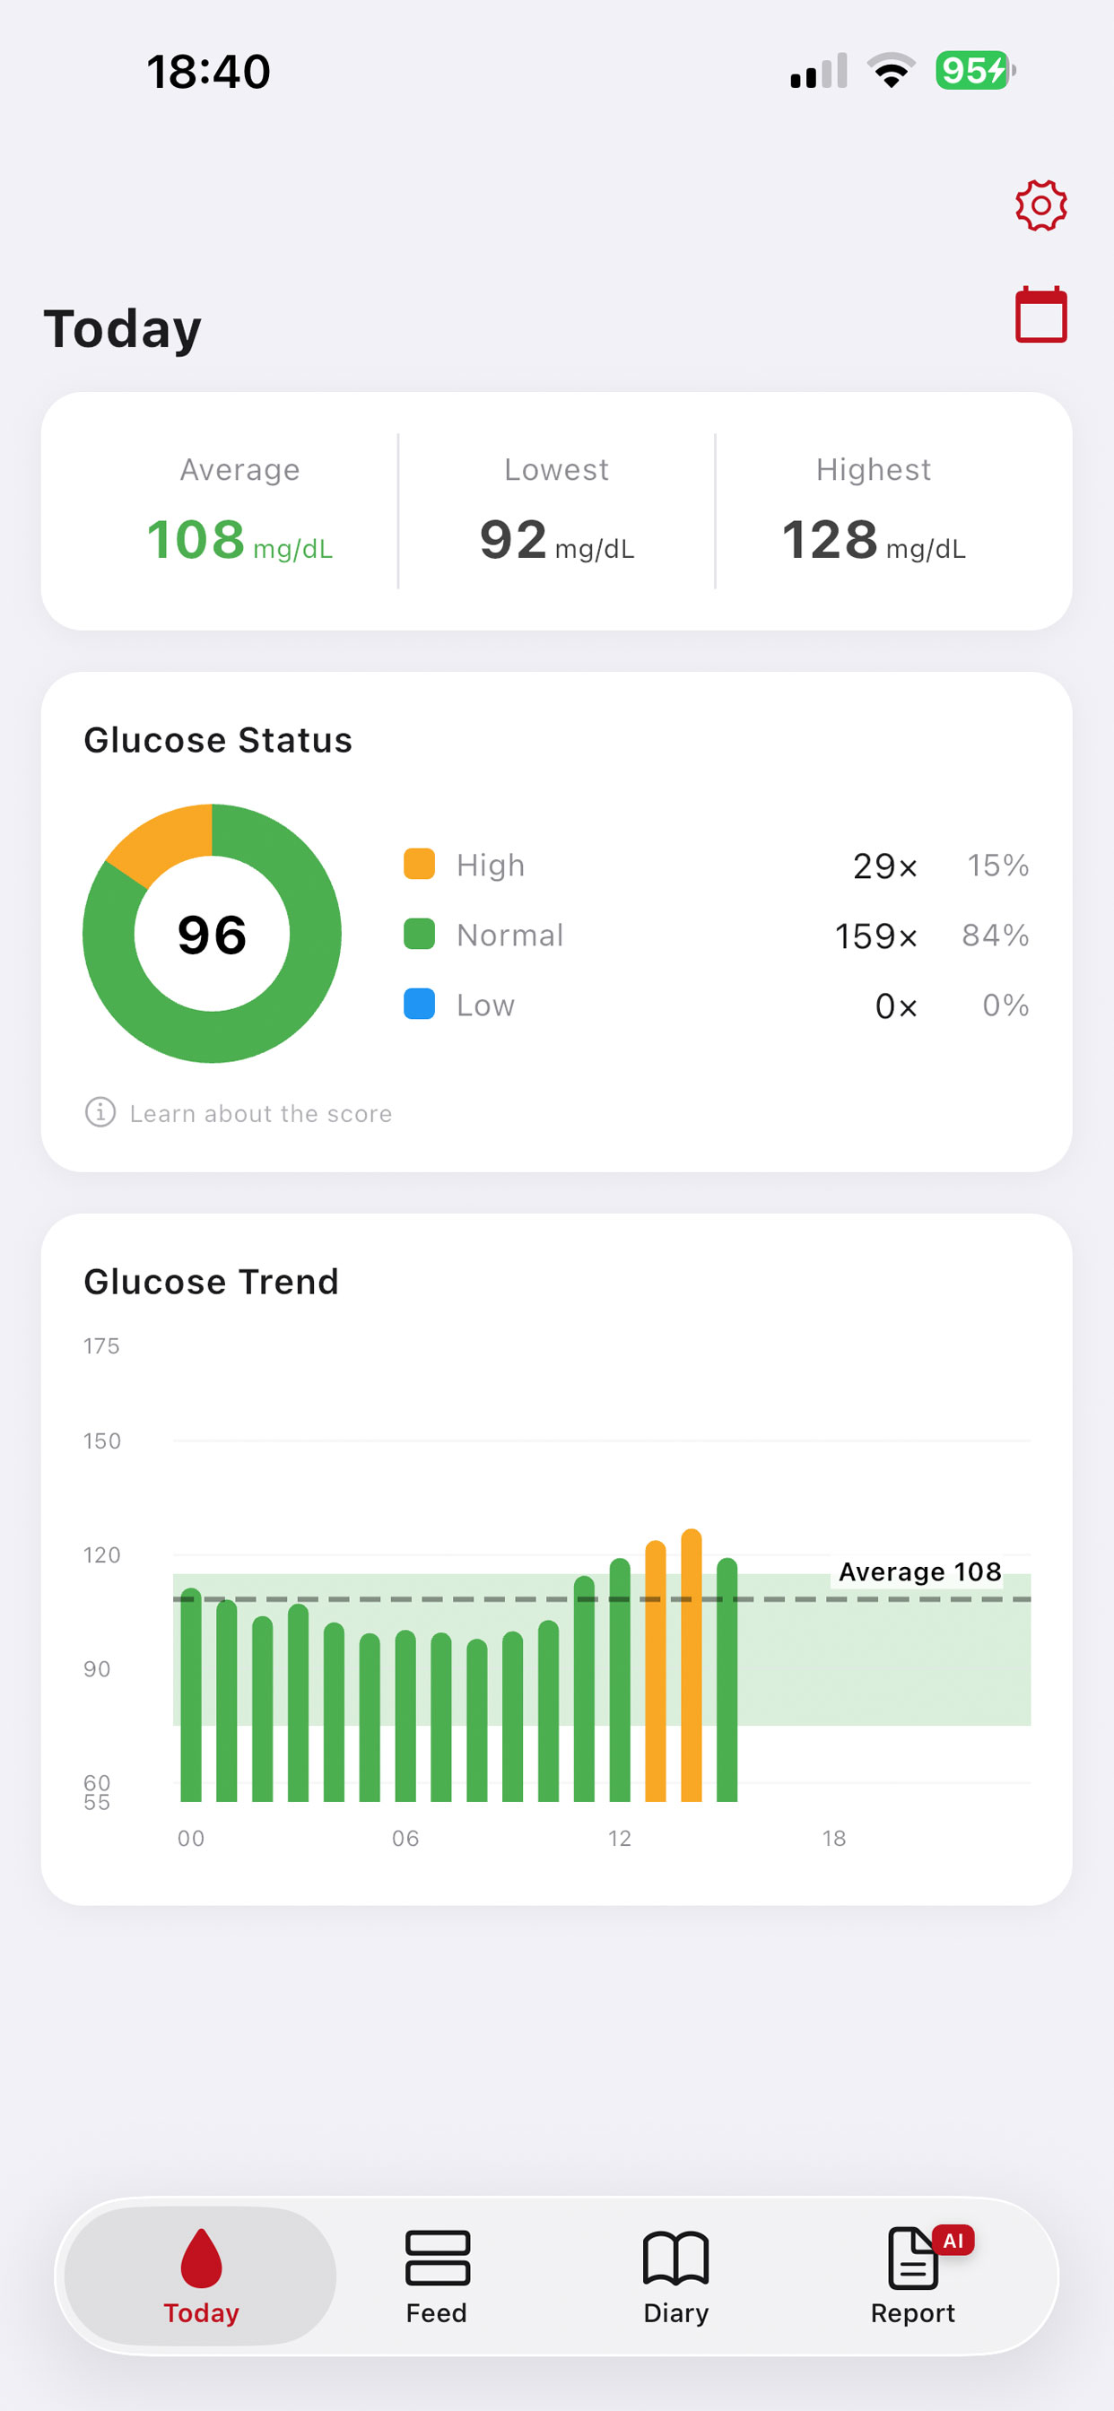Tap the info icon beside score help
The image size is (1114, 2411).
[100, 1112]
